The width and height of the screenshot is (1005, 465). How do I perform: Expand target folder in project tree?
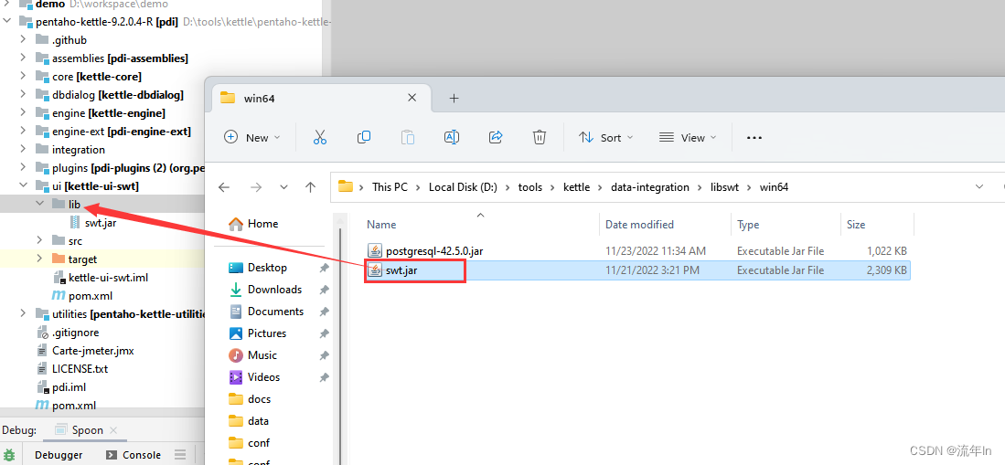pyautogui.click(x=39, y=259)
